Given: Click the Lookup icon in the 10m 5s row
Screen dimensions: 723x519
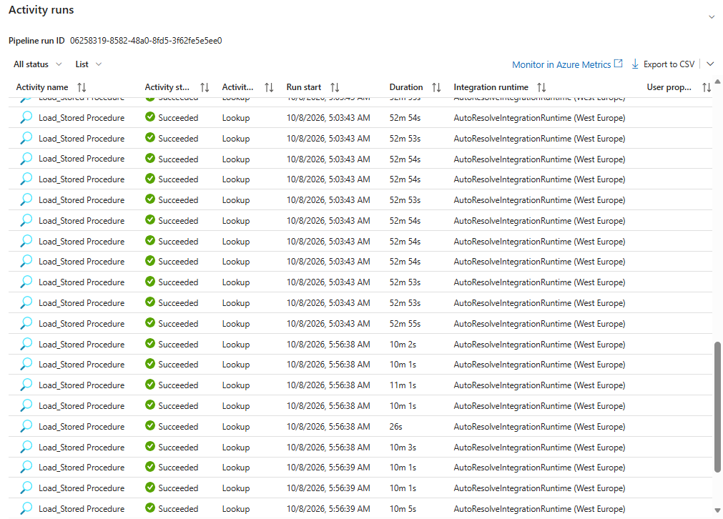Looking at the screenshot, I should point(26,508).
